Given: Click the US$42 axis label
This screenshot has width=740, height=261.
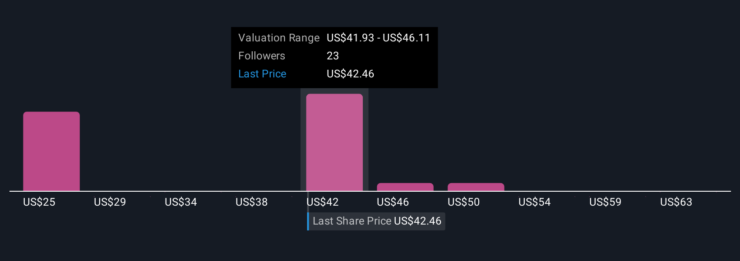Looking at the screenshot, I should (x=323, y=202).
